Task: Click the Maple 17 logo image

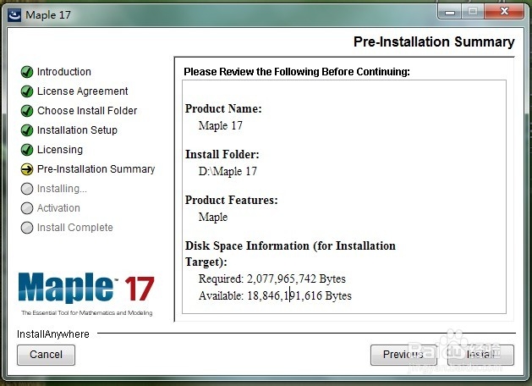Action: (86, 295)
